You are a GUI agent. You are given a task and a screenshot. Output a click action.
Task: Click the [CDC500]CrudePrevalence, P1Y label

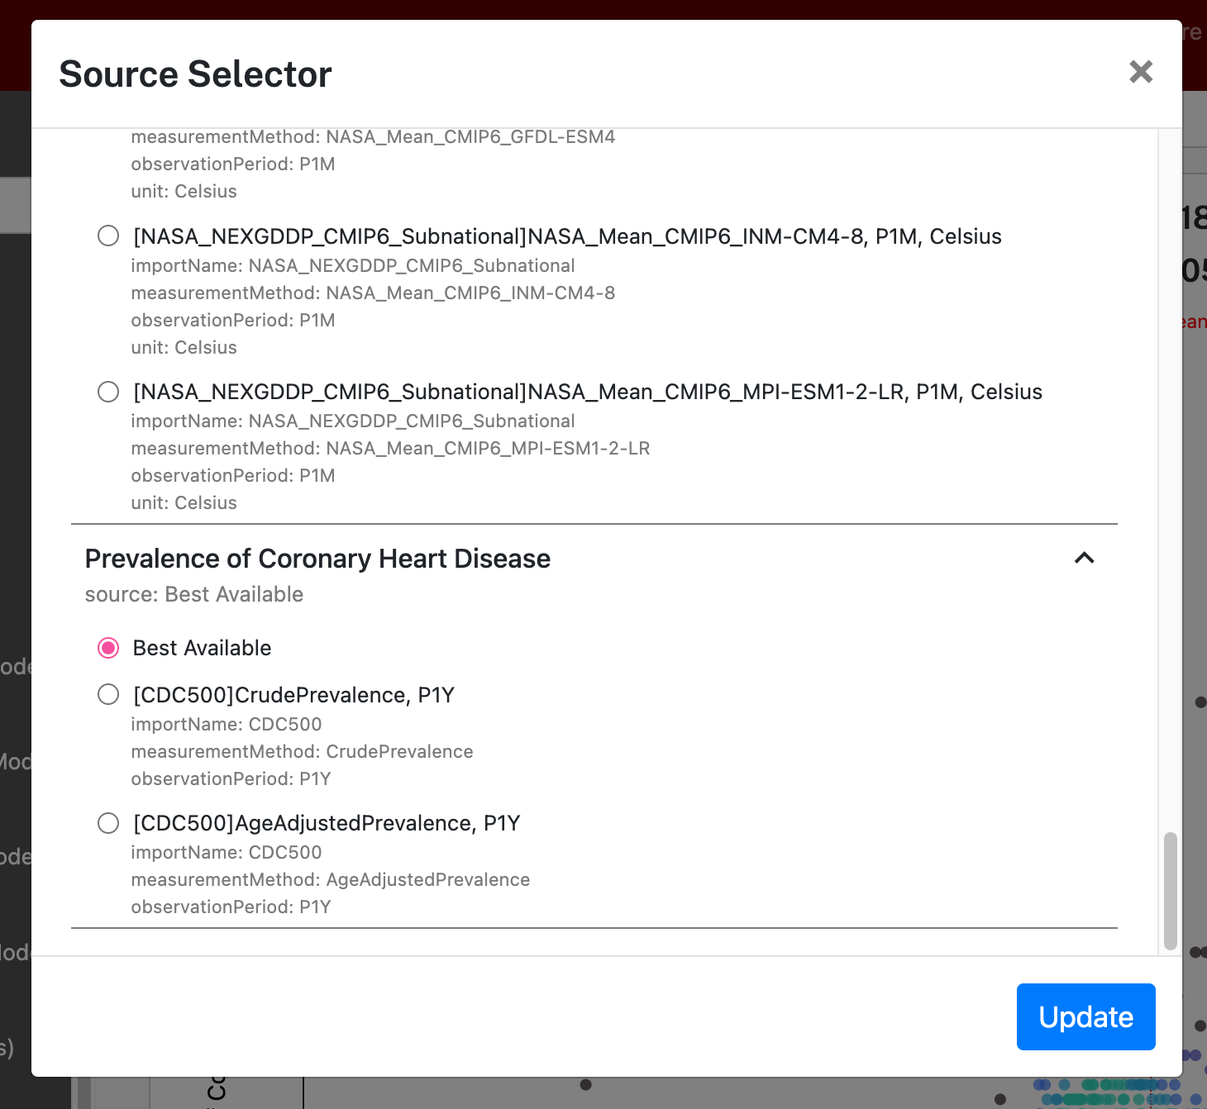point(293,695)
